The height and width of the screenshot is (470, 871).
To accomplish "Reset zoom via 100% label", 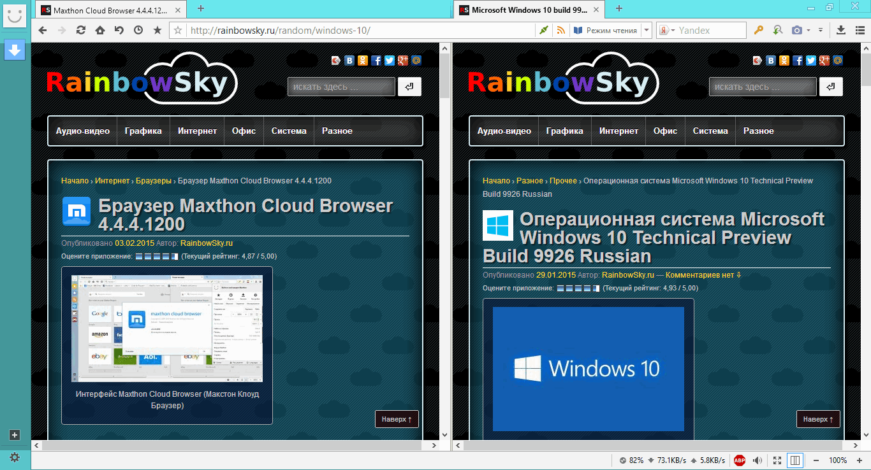I will (x=838, y=460).
